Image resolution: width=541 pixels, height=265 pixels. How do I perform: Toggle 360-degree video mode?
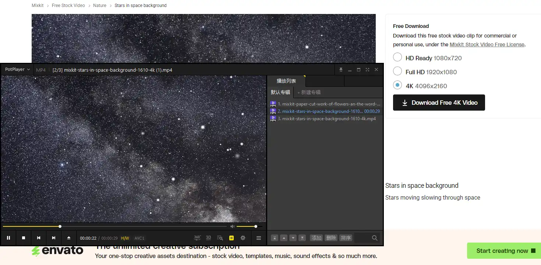(197, 238)
